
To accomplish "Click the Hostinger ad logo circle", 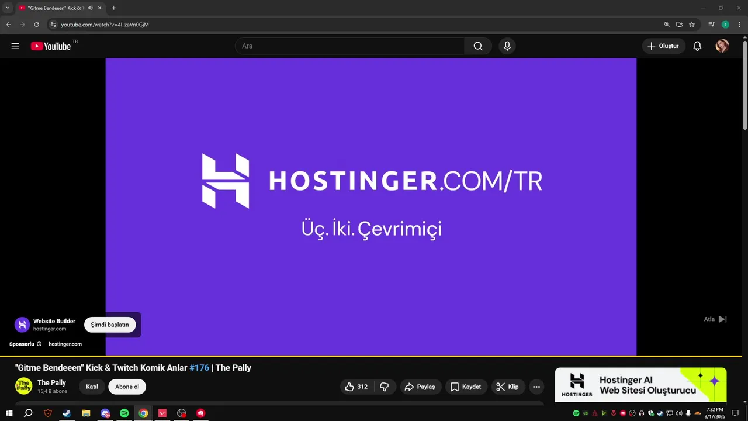I will pyautogui.click(x=22, y=325).
